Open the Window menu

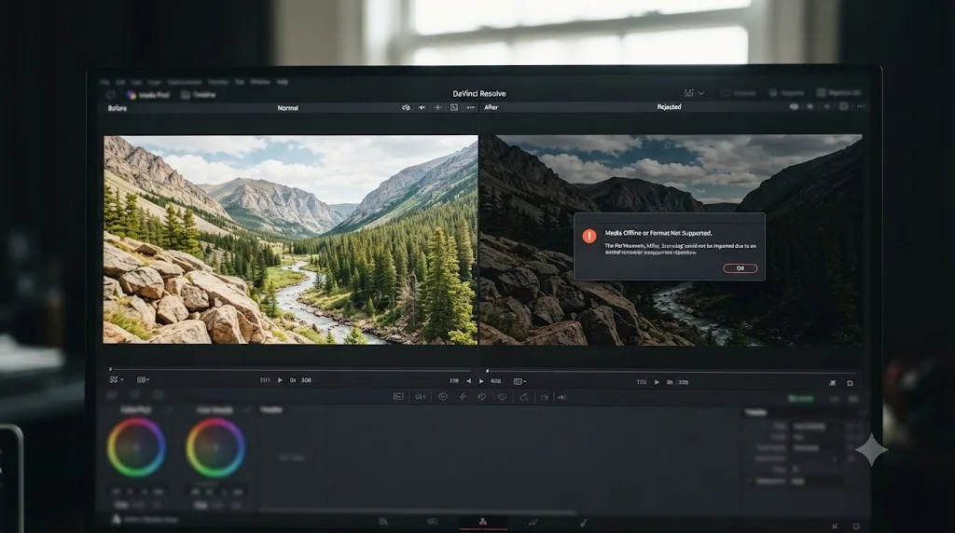[x=260, y=82]
